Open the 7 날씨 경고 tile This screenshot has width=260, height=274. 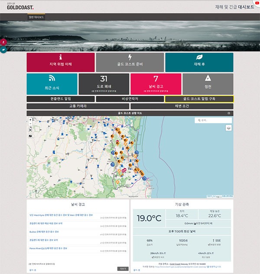click(156, 84)
